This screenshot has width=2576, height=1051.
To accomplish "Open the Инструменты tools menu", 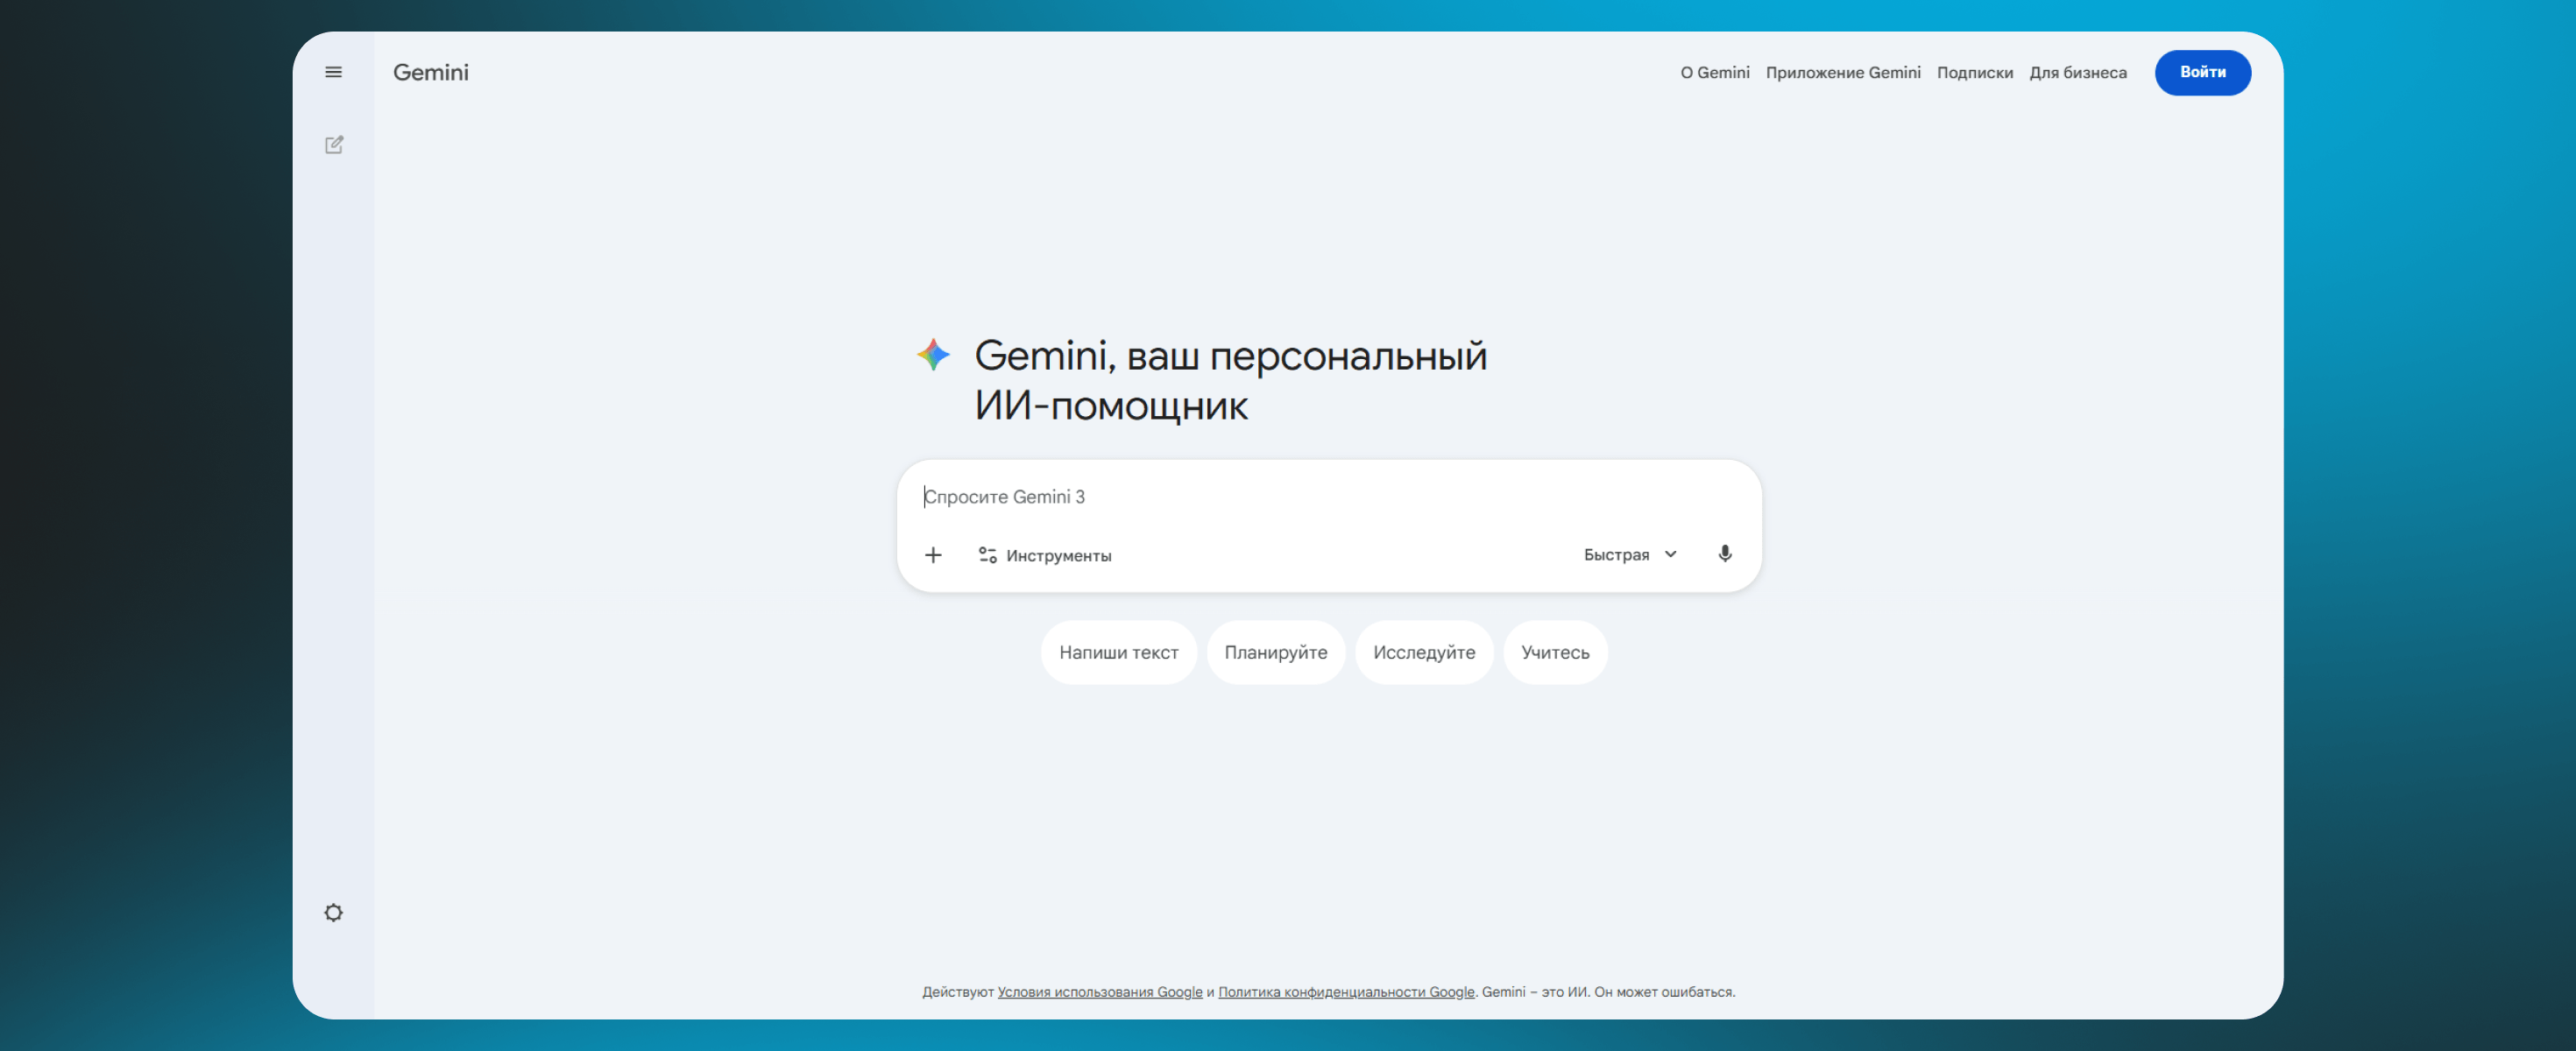I will pyautogui.click(x=1057, y=555).
